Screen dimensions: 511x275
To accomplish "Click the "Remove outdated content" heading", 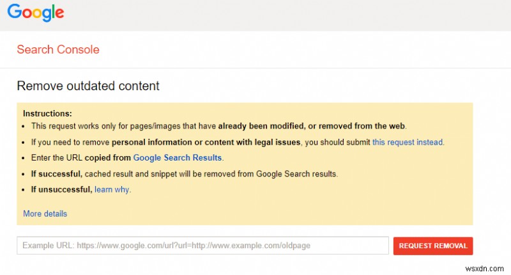I will pyautogui.click(x=88, y=86).
